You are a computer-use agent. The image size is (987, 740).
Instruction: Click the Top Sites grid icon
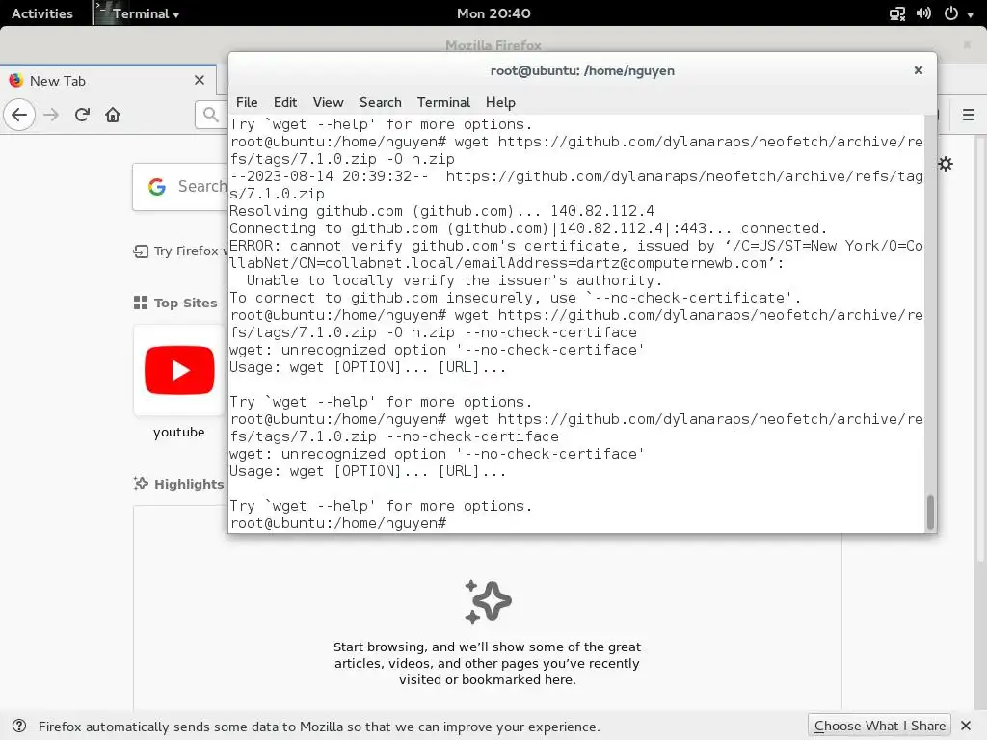(x=141, y=303)
